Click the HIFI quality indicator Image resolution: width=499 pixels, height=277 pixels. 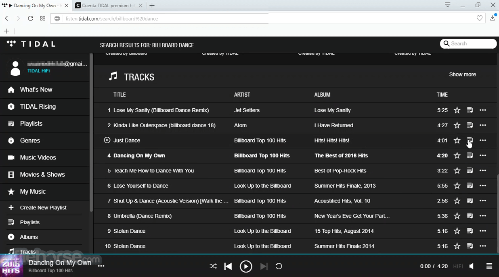click(458, 266)
